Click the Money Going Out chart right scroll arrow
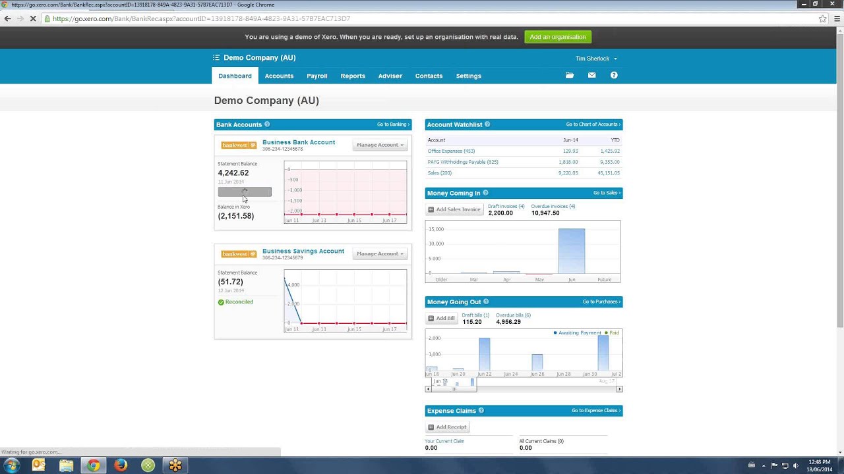This screenshot has height=474, width=844. coord(619,389)
